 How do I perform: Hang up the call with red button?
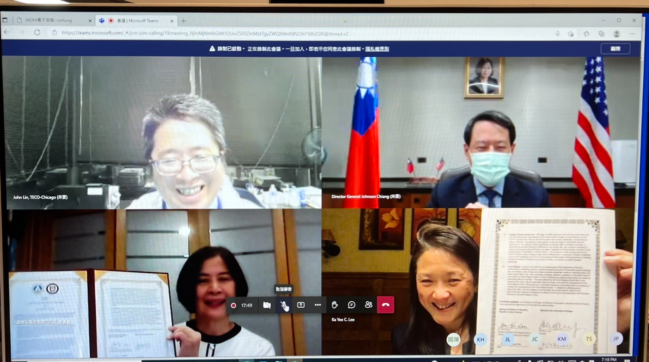pos(385,305)
